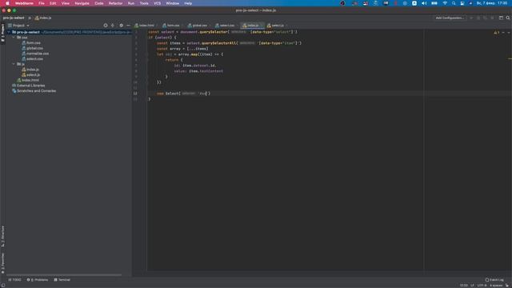Click index.js breadcrumb in navigation bar

click(43, 18)
